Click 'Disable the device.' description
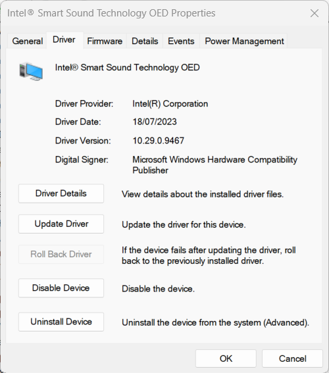This screenshot has height=373, width=329. pyautogui.click(x=158, y=289)
